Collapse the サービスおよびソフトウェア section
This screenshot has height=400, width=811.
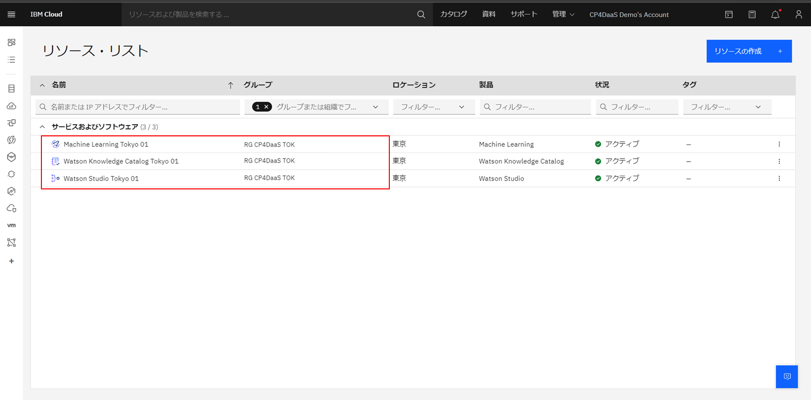42,127
